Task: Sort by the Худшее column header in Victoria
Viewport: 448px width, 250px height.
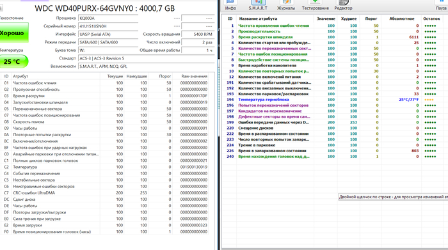Action: coord(349,19)
